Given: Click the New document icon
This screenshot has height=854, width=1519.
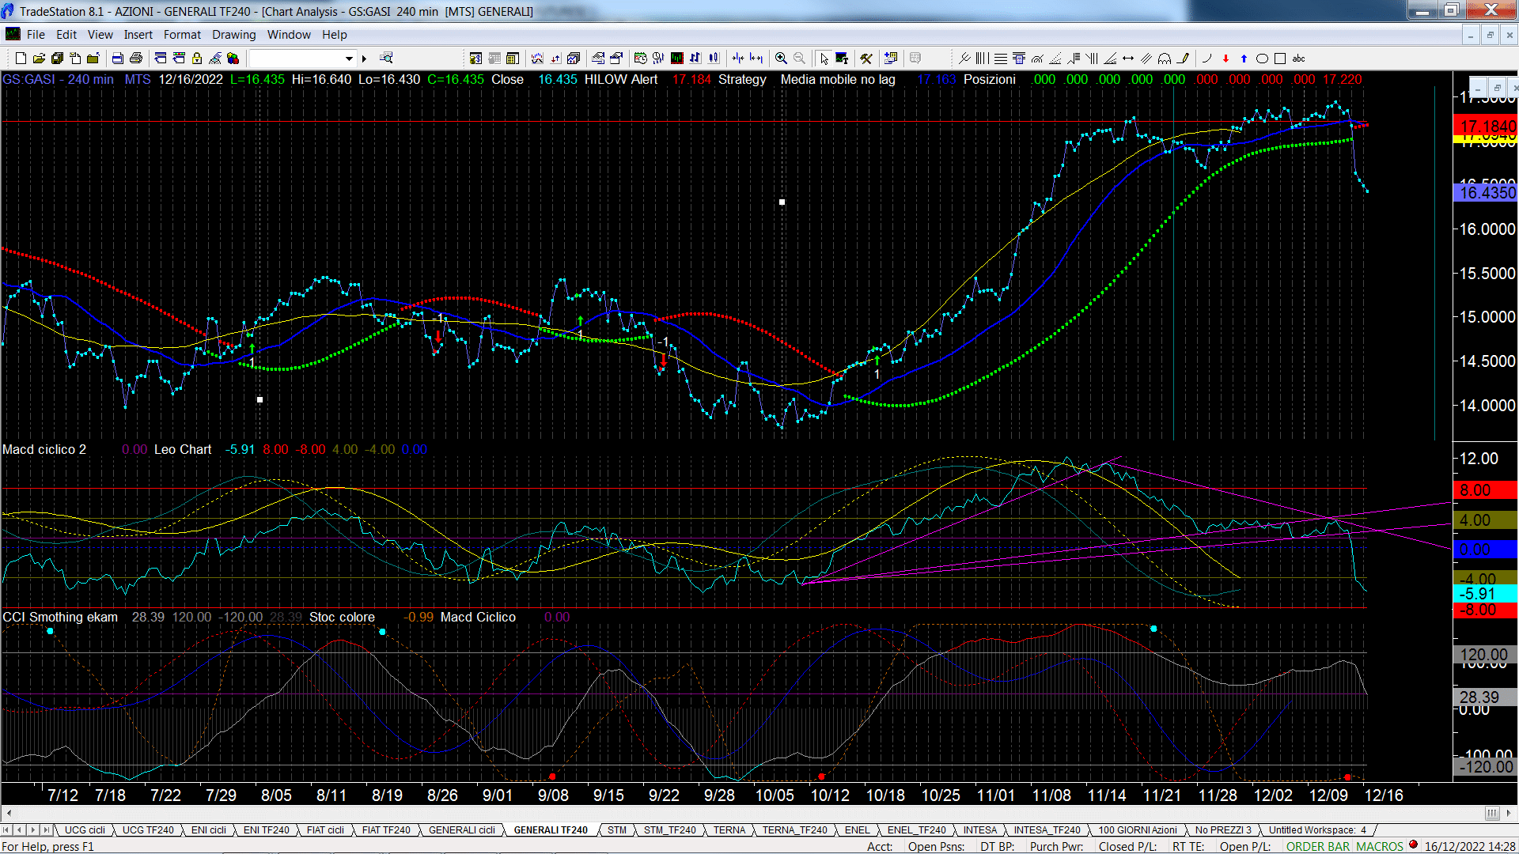Looking at the screenshot, I should [x=21, y=59].
